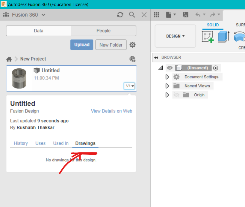Open the File dropdown arrow
The height and width of the screenshot is (207, 245).
[175, 14]
